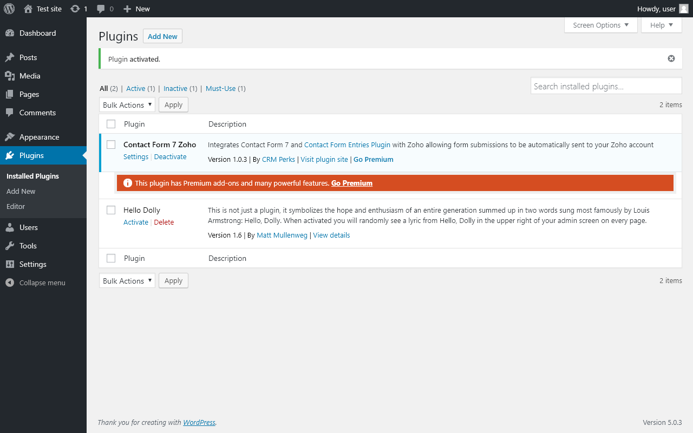Check the Hello Dolly checkbox
Screen dimensions: 693x433
(x=111, y=210)
